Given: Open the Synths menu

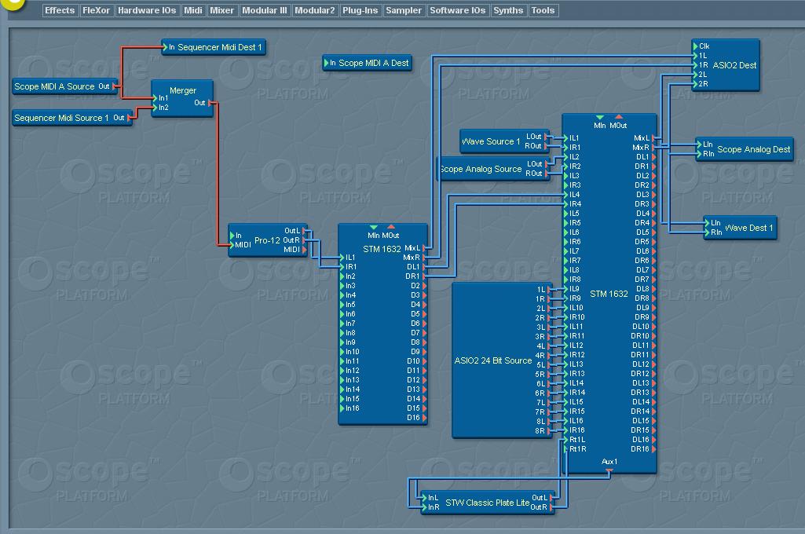Looking at the screenshot, I should (x=508, y=10).
